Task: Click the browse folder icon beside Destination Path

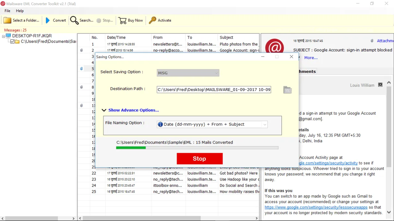Action: pyautogui.click(x=287, y=90)
